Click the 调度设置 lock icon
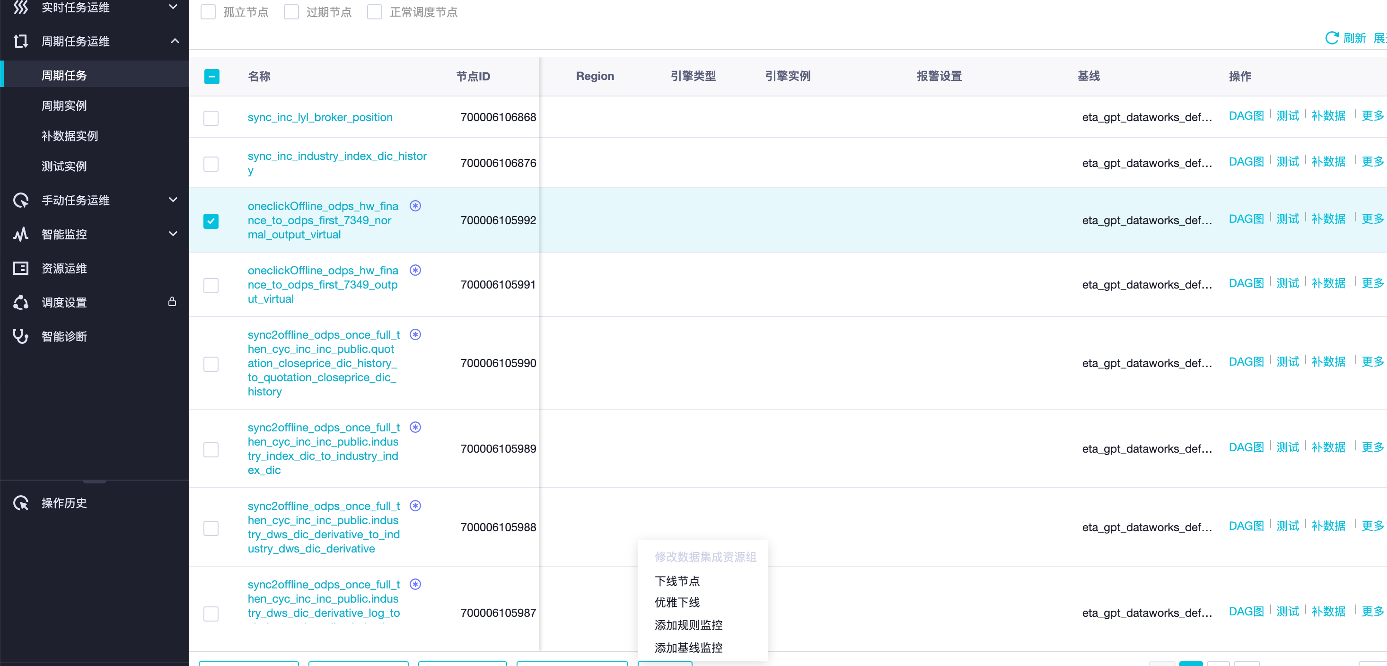This screenshot has width=1387, height=666. [172, 301]
